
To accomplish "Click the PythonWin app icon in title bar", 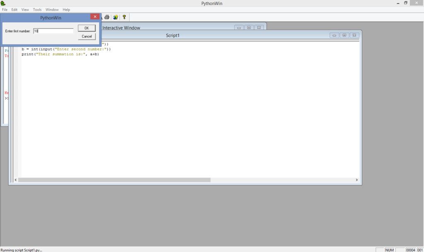I will (3, 3).
